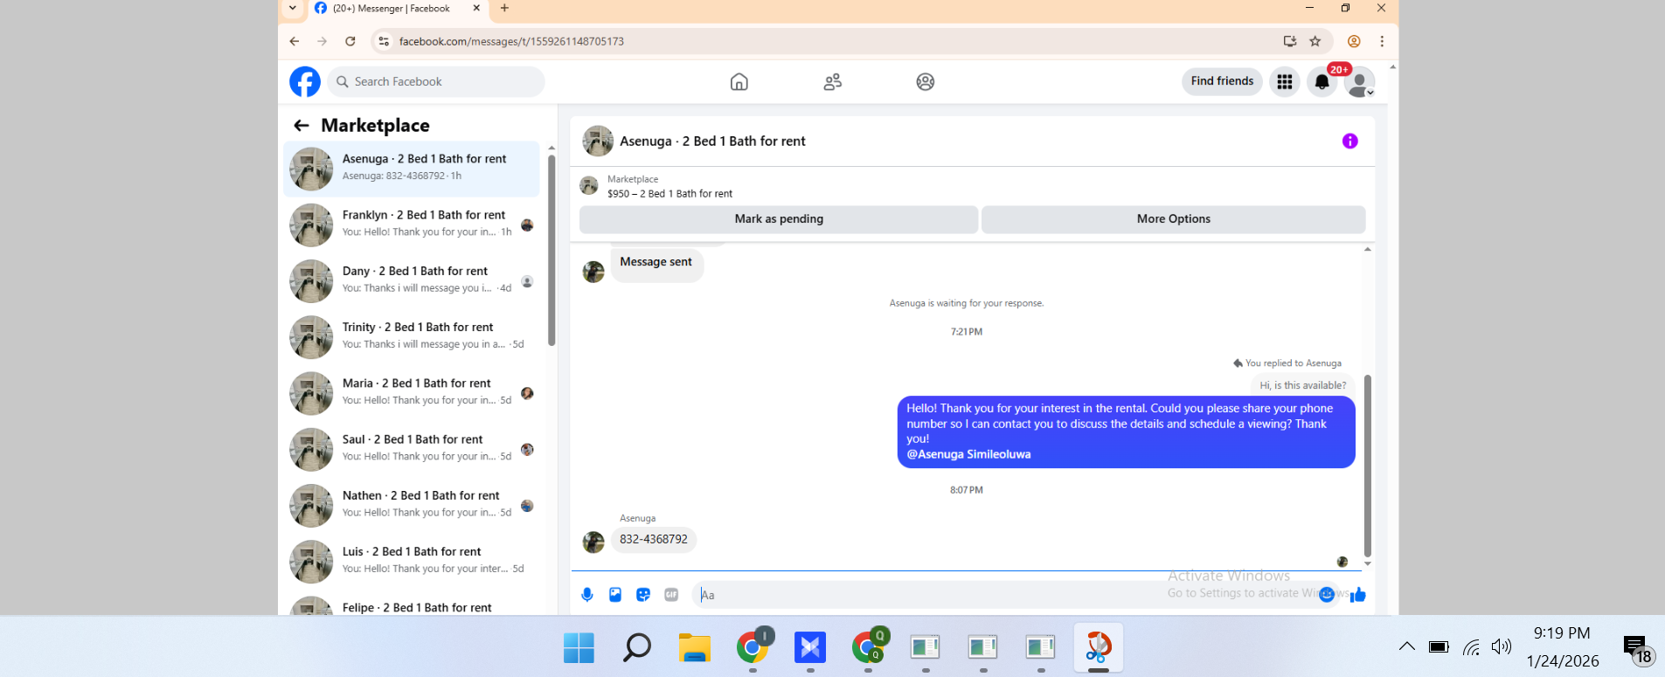The width and height of the screenshot is (1665, 677).
Task: Bookmark this page with the star icon
Action: click(x=1315, y=41)
